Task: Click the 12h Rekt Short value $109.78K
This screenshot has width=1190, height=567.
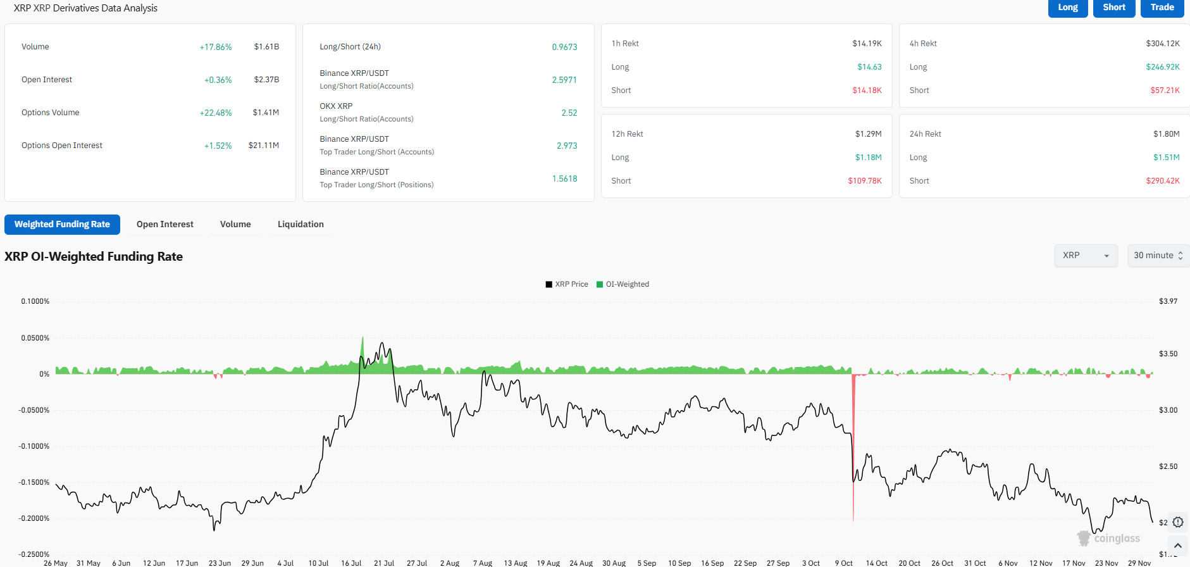Action: 865,181
